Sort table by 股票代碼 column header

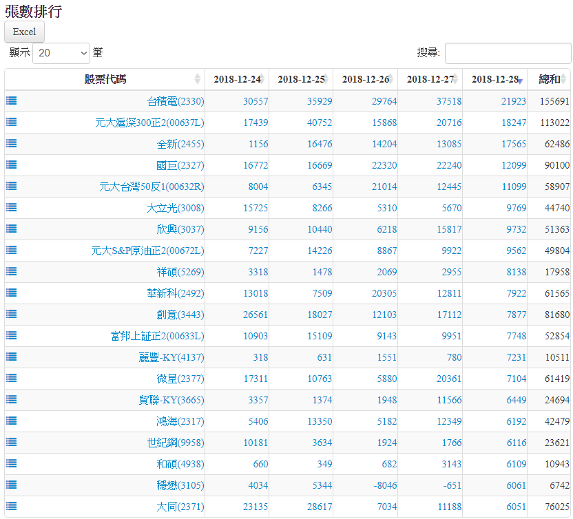click(105, 79)
